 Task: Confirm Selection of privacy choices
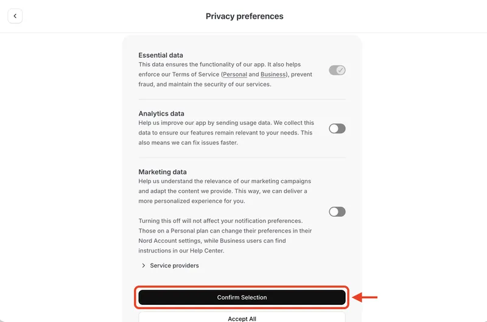(x=242, y=298)
